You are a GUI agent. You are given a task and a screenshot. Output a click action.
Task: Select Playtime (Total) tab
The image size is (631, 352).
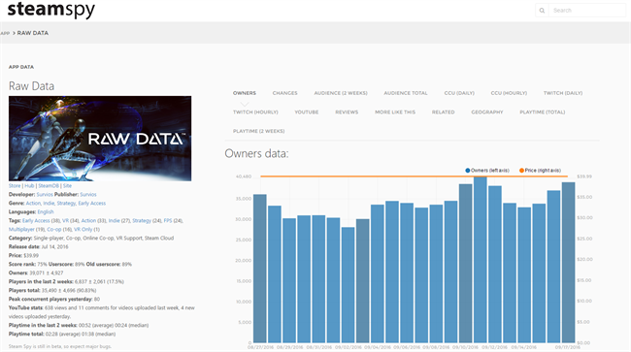pos(542,112)
